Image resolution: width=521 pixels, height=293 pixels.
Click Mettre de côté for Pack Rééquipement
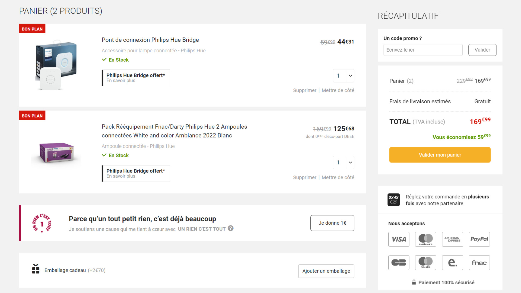[x=338, y=177]
